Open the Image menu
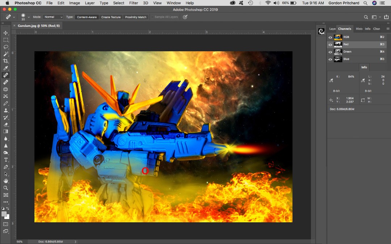Viewport: 391px width, 244px height. (x=74, y=3)
